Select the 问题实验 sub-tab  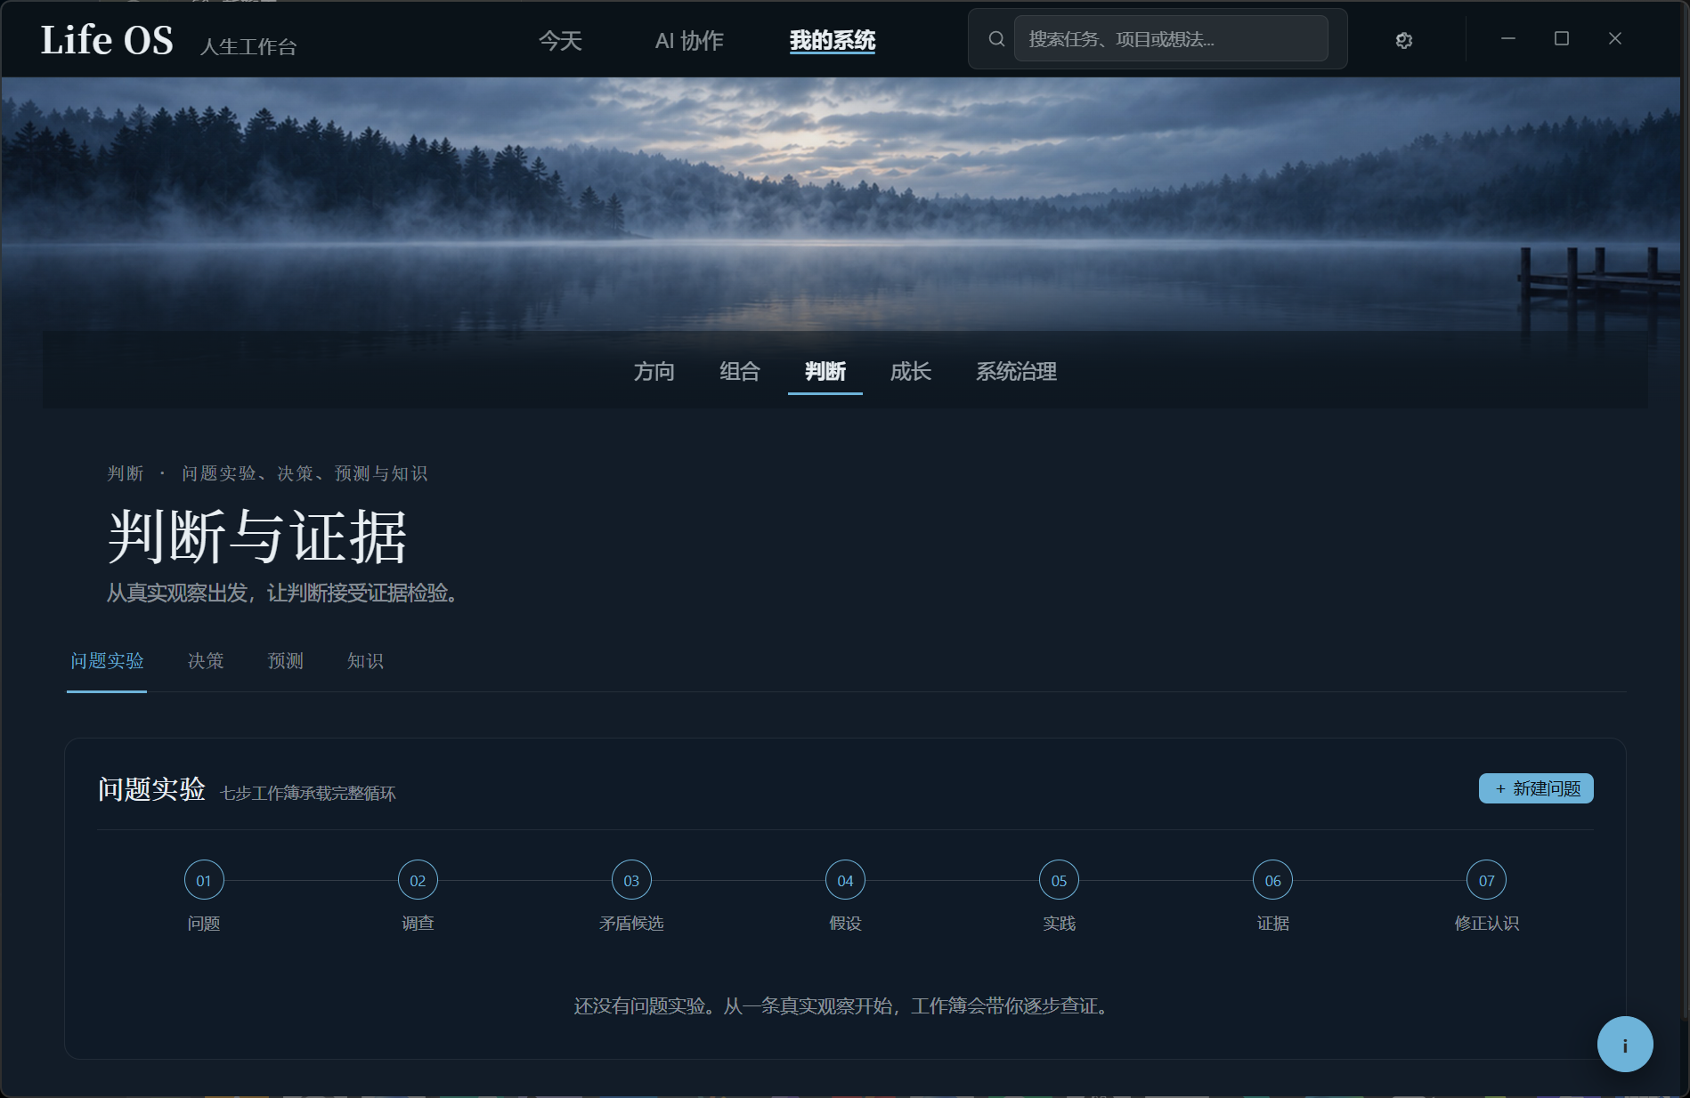(x=107, y=661)
